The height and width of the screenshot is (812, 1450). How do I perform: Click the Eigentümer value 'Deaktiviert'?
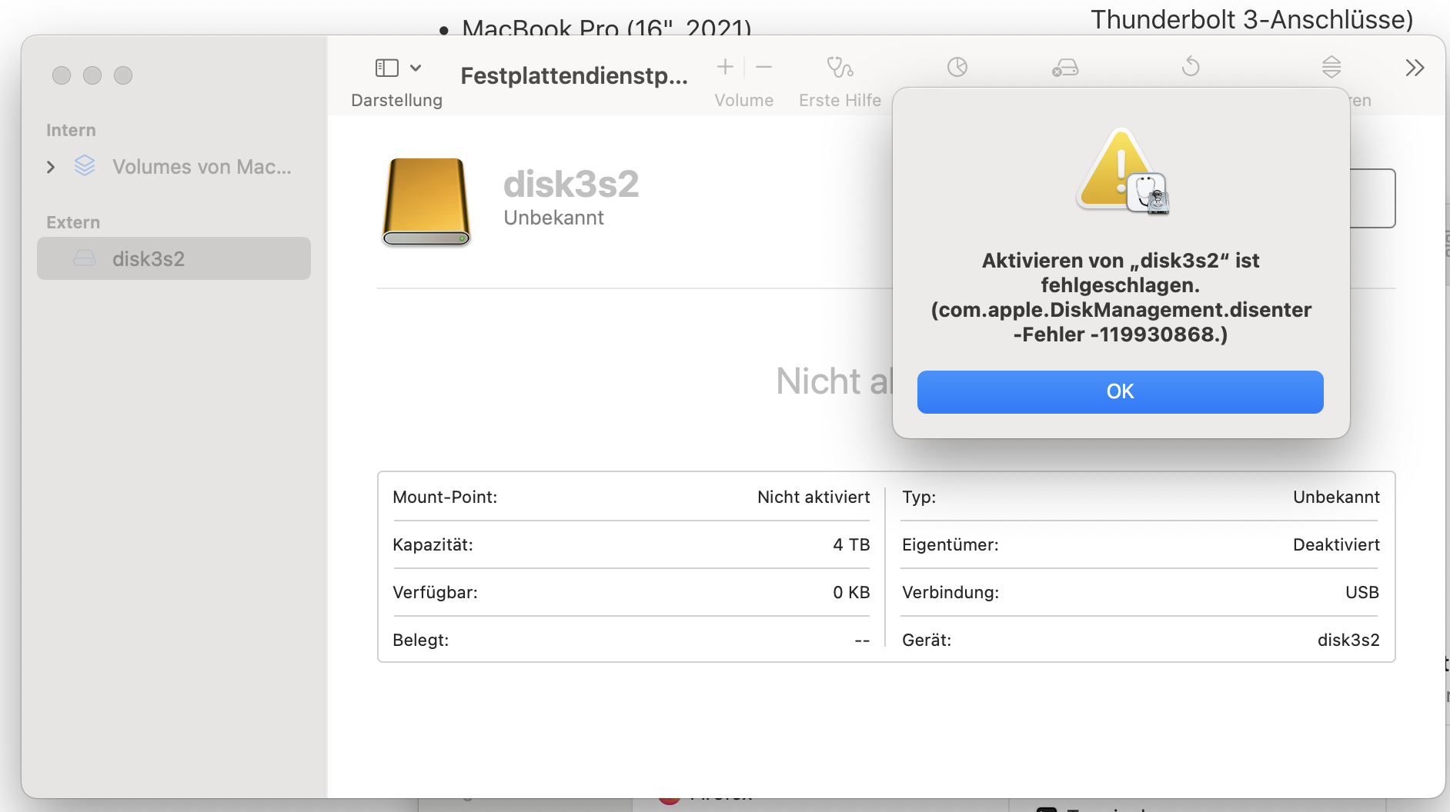pos(1336,545)
